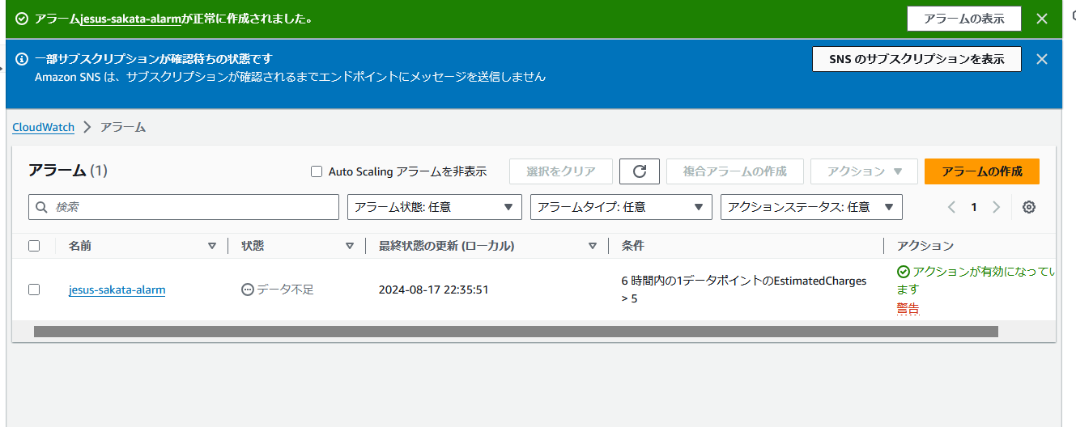Click the info icon in blue banner
This screenshot has height=427, width=1076.
pyautogui.click(x=22, y=59)
